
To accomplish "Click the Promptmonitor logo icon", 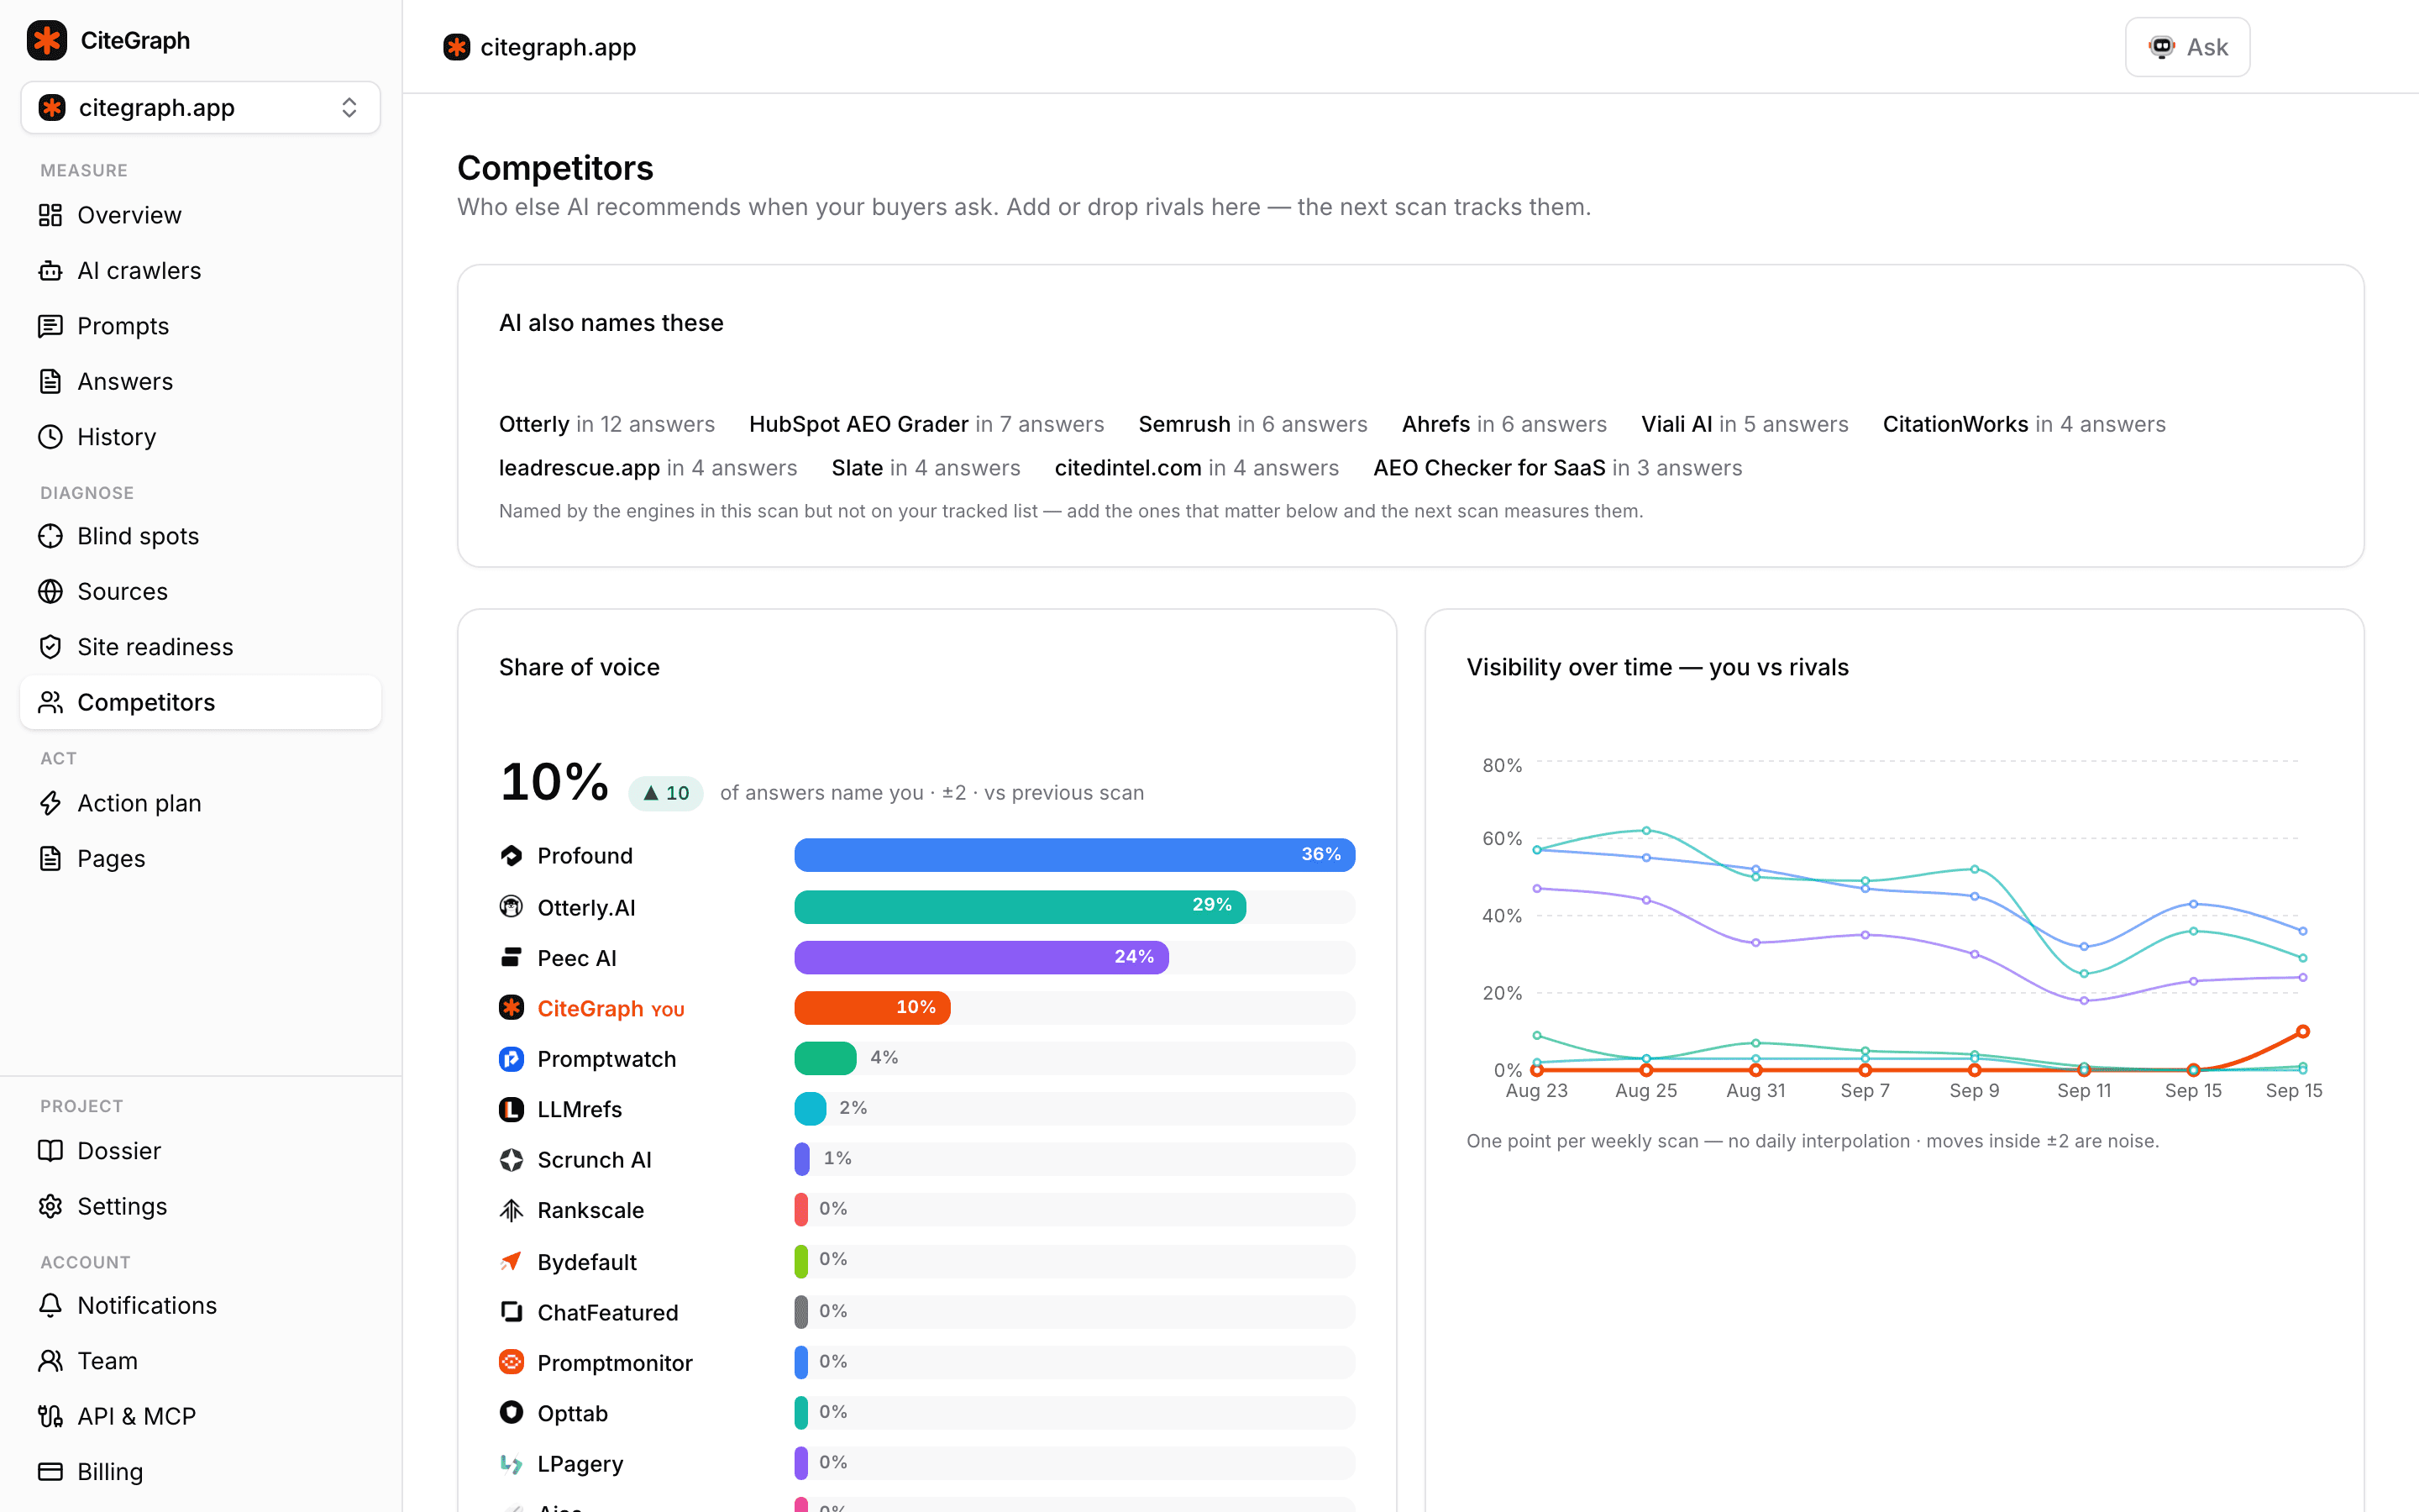I will (512, 1362).
